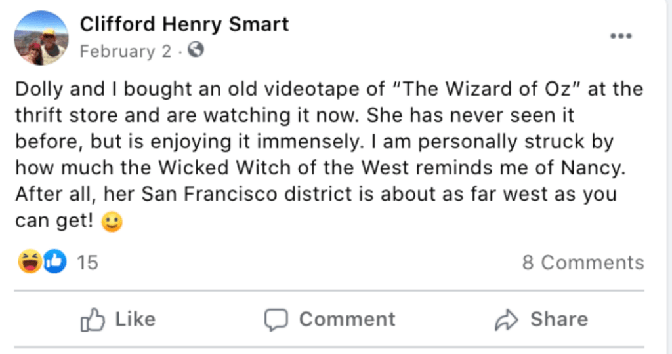Click the smiley emoji ending the post

[x=112, y=224]
